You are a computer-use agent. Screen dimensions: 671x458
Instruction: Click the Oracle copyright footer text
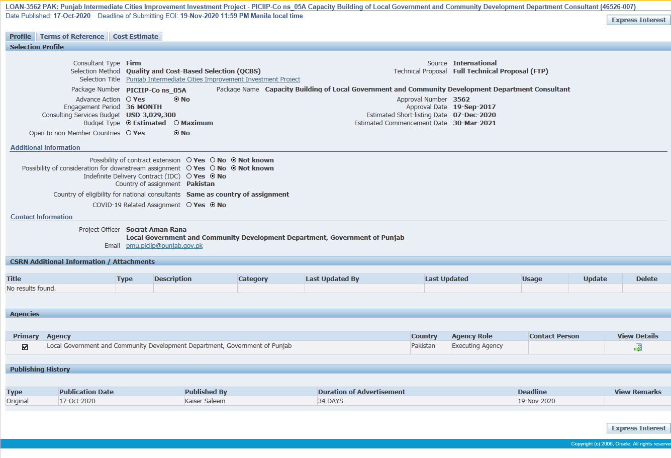click(x=621, y=444)
